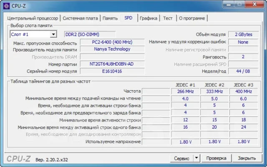Click the Вер. 2.20.2.x32 version text

(x=52, y=160)
